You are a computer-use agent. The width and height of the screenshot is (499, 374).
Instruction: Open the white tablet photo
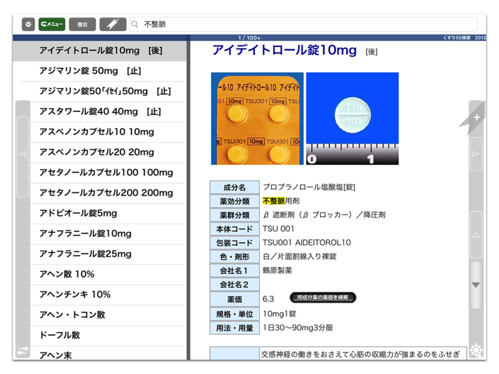click(x=352, y=119)
